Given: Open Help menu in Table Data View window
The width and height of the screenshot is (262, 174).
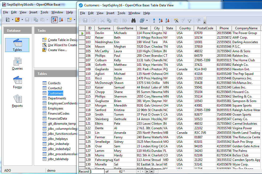Looking at the screenshot, I should 147,13.
